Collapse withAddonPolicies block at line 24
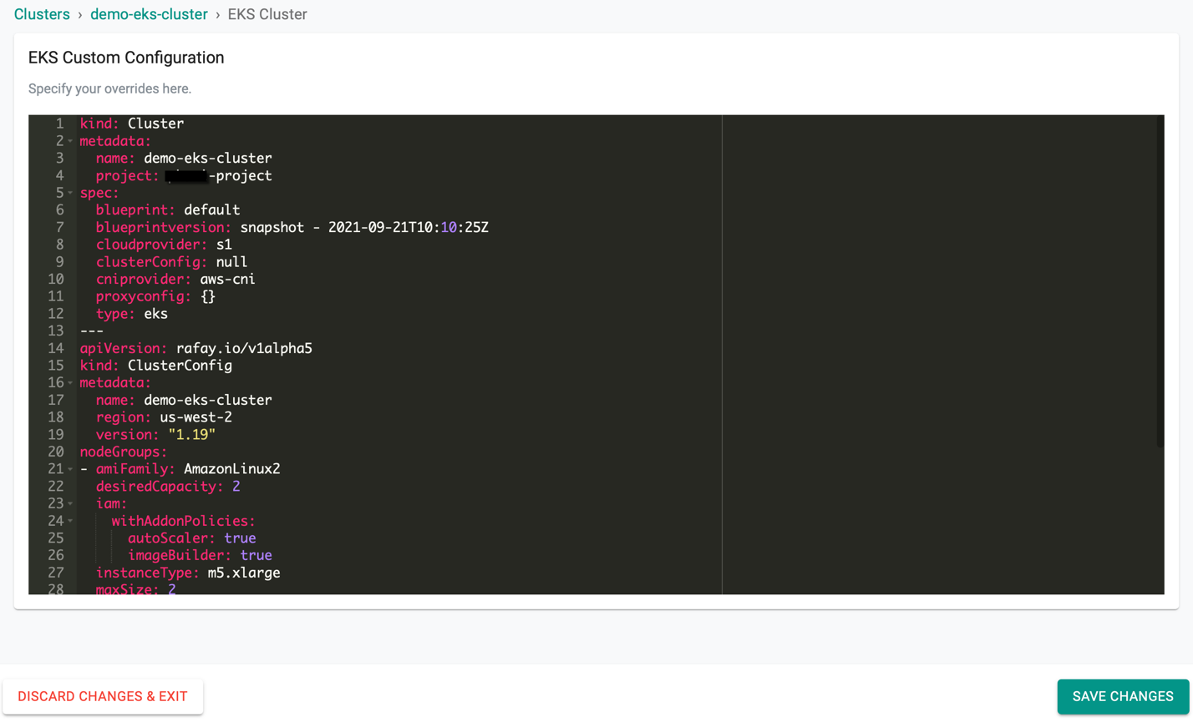 (x=71, y=522)
